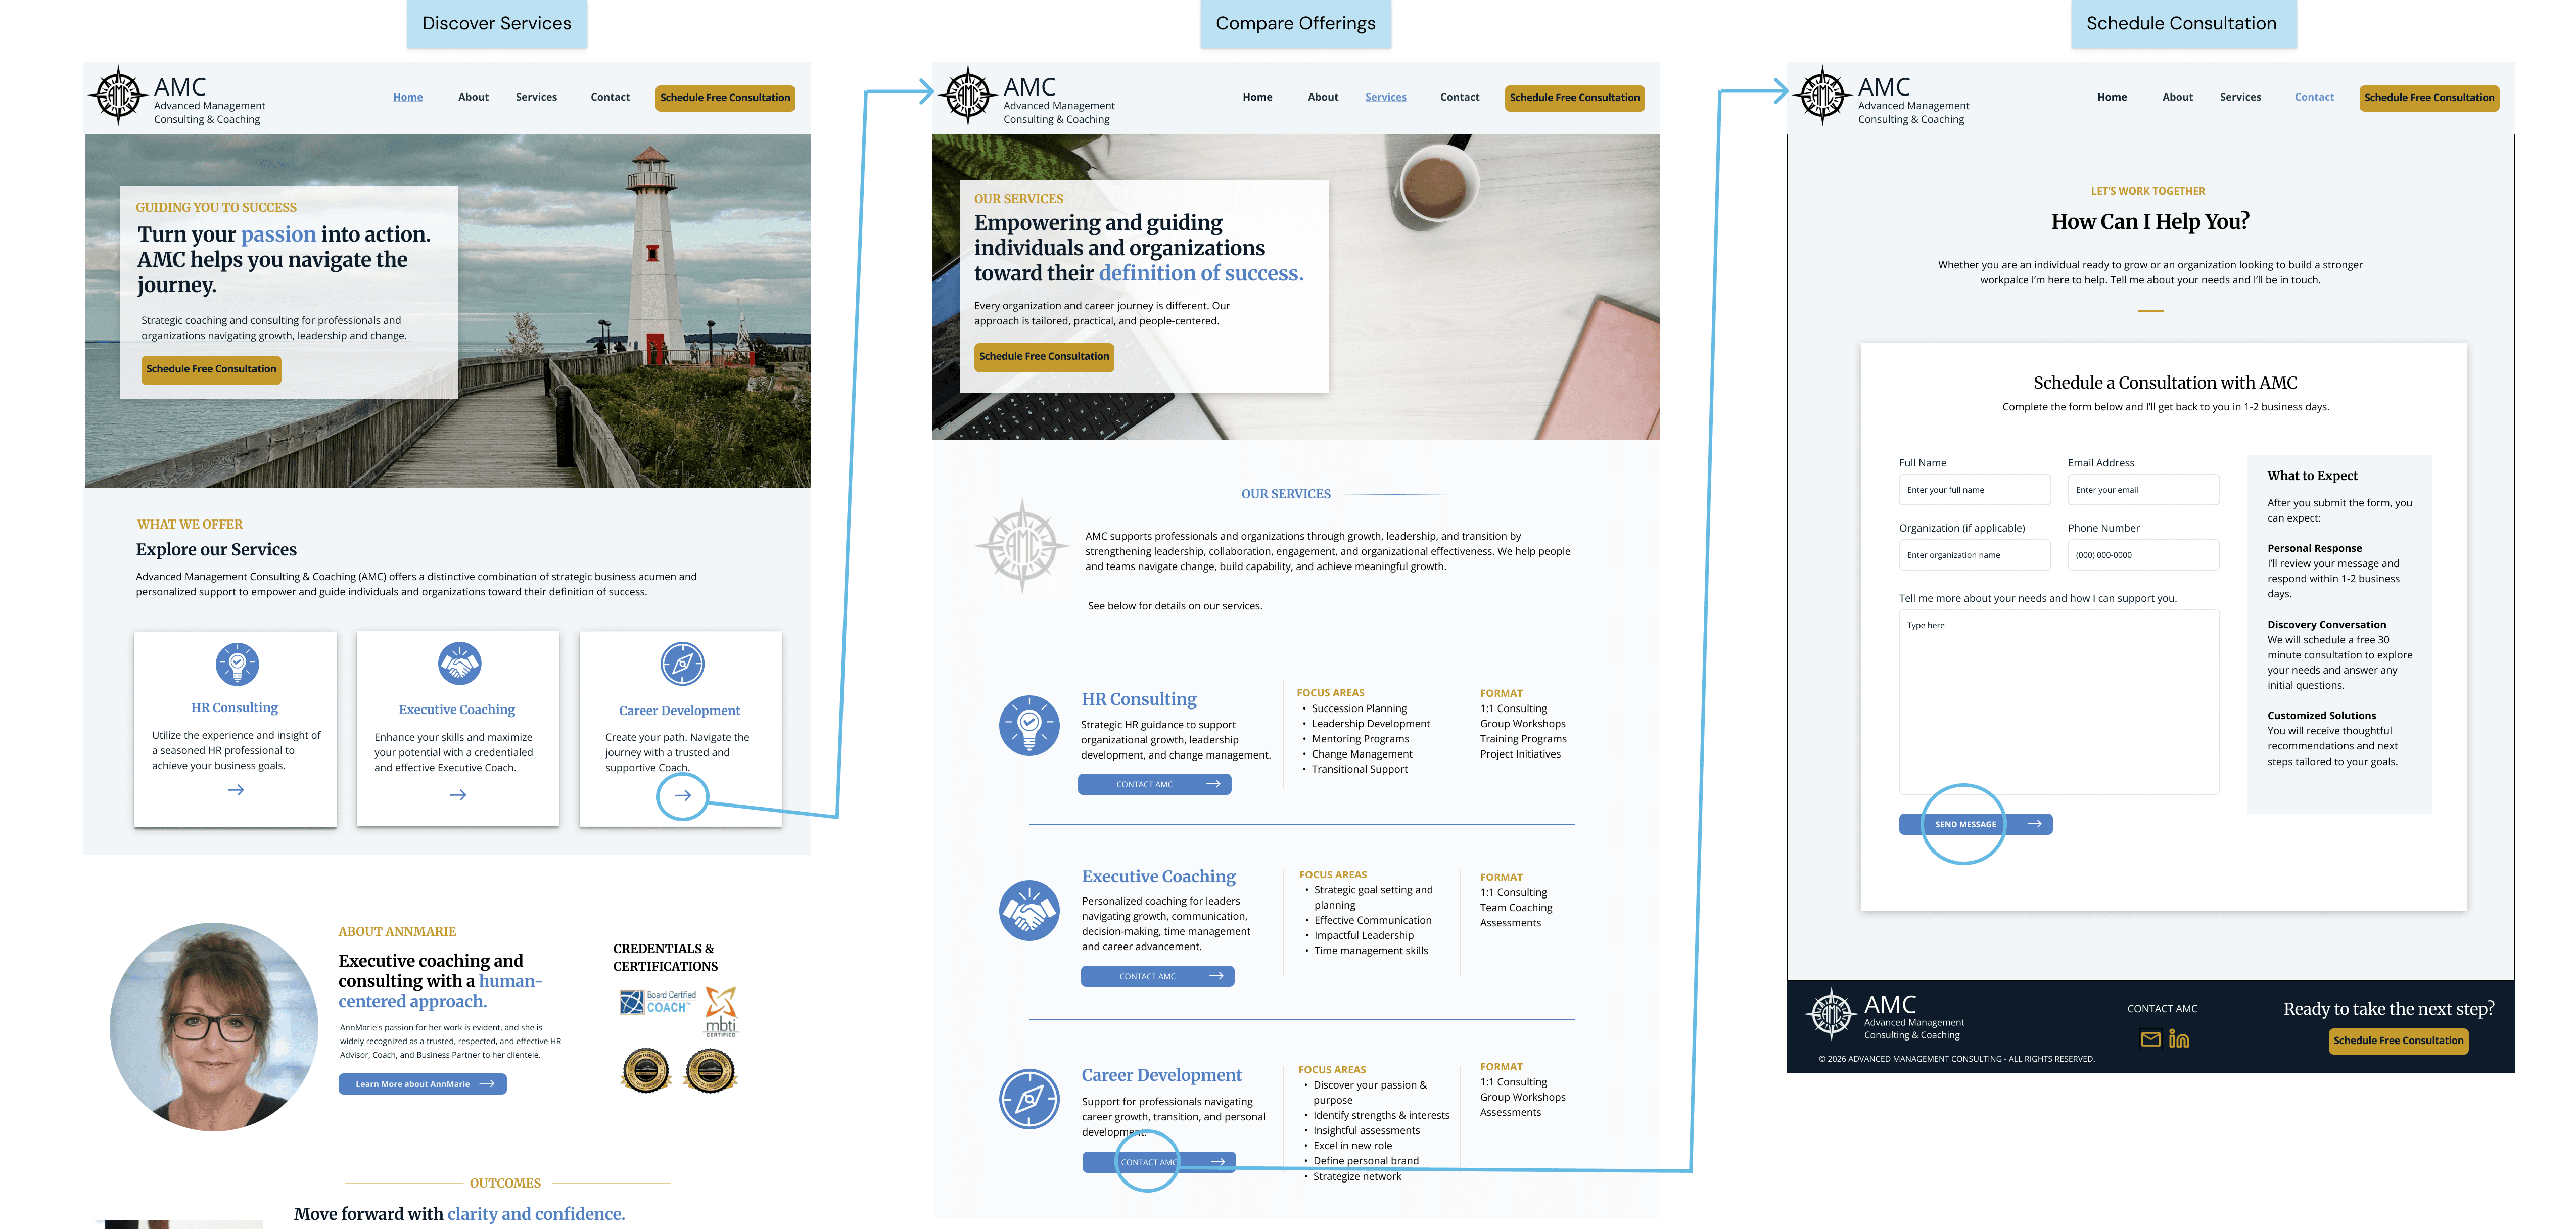Click CONTACT AMC under Executive Coaching
Viewport: 2576px width, 1229px height.
point(1157,976)
